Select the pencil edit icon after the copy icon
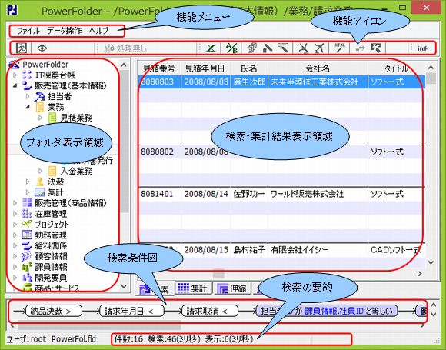Image resolution: width=446 pixels, height=350 pixels. tap(268, 48)
